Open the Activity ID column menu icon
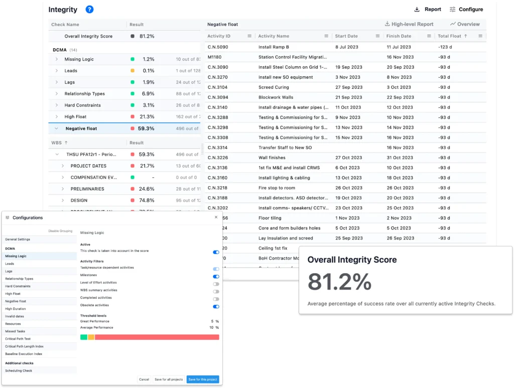Screen dimensions: 514x388 (249, 36)
